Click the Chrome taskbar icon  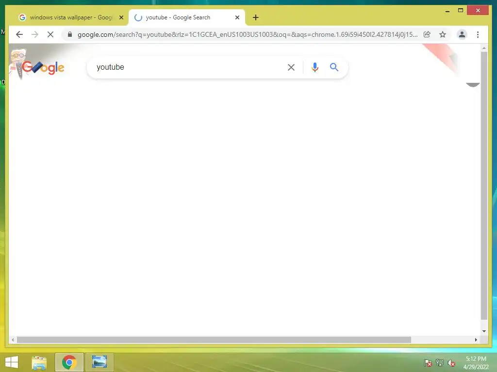click(69, 362)
